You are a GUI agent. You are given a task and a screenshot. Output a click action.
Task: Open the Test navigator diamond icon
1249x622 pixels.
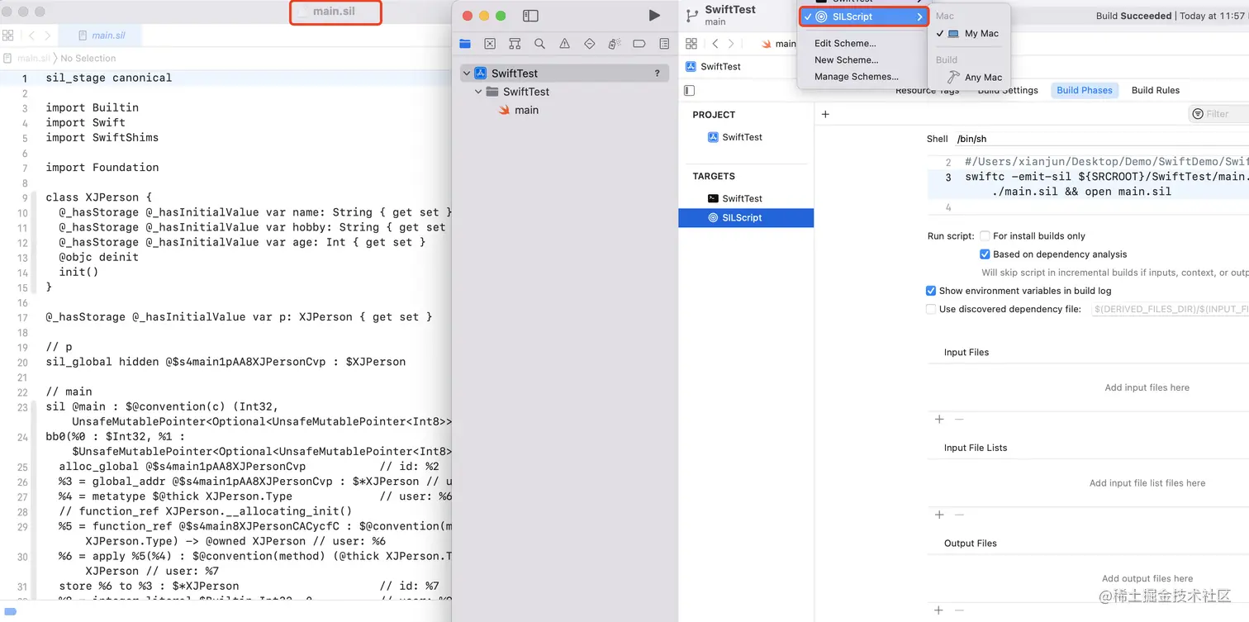589,44
